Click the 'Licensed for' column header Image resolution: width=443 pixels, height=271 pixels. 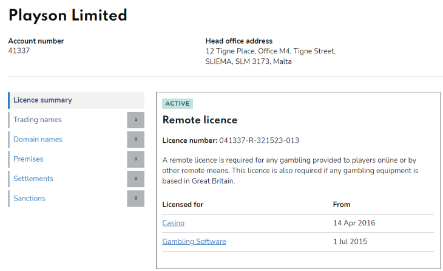pos(183,205)
